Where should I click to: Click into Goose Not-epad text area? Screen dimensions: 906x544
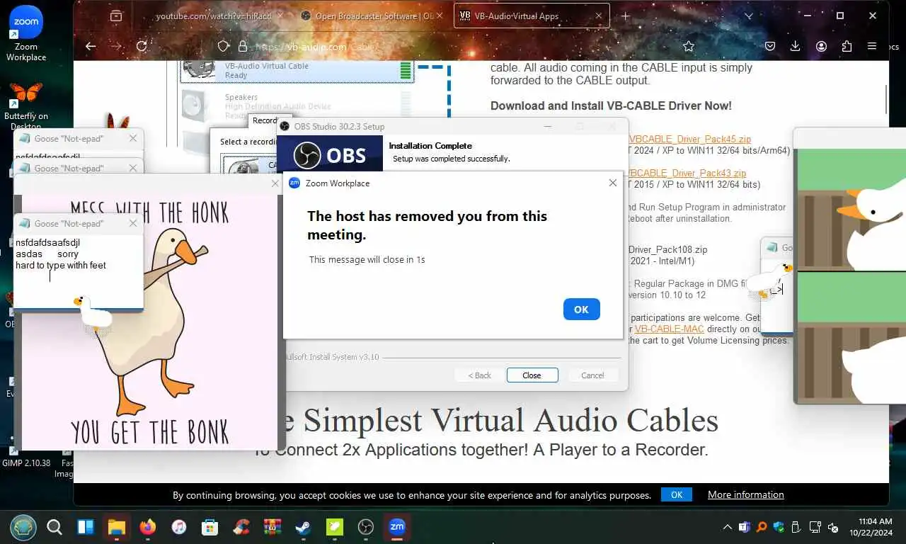(x=79, y=271)
